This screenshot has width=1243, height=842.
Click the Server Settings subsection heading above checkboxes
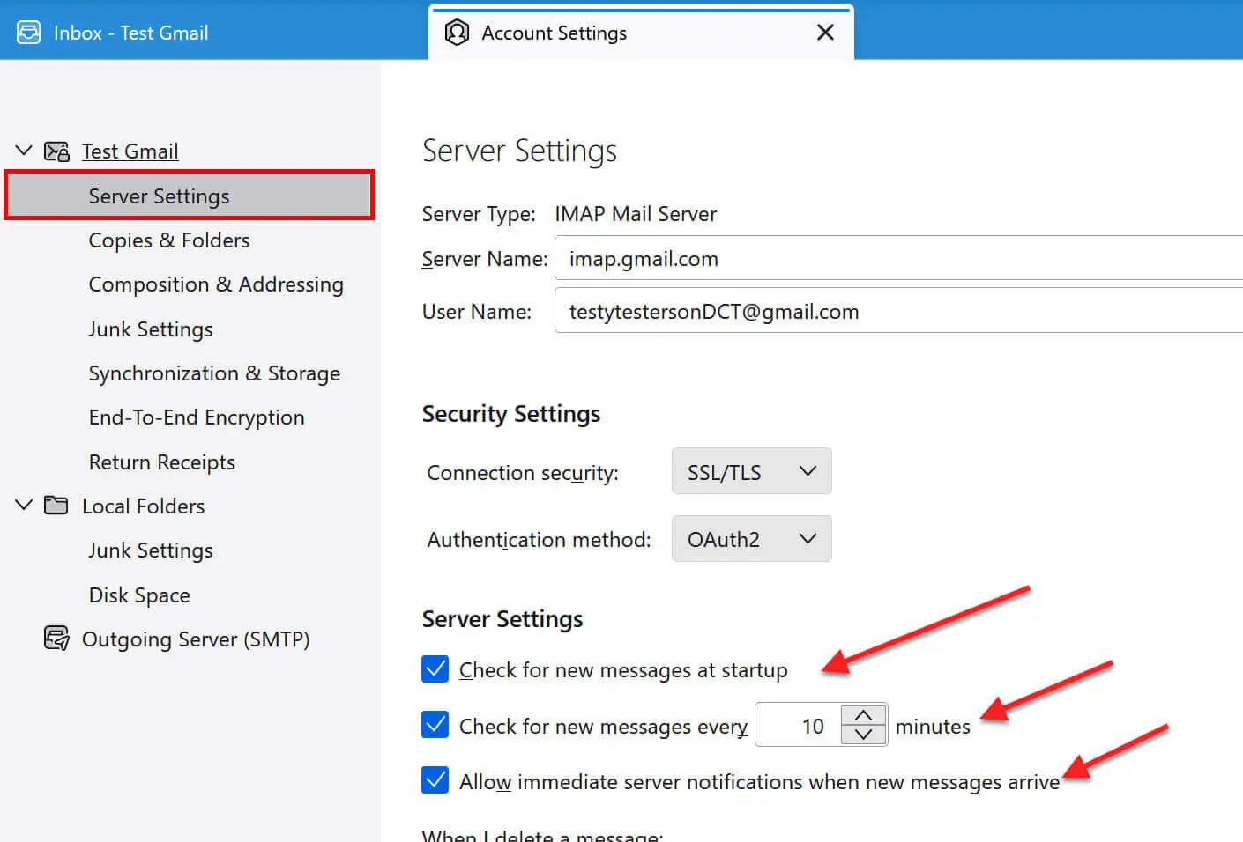[x=502, y=619]
